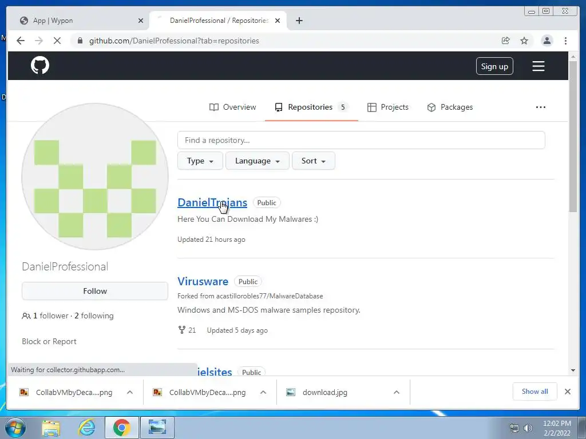The image size is (586, 439).
Task: Switch to the Projects tab
Action: [x=387, y=107]
